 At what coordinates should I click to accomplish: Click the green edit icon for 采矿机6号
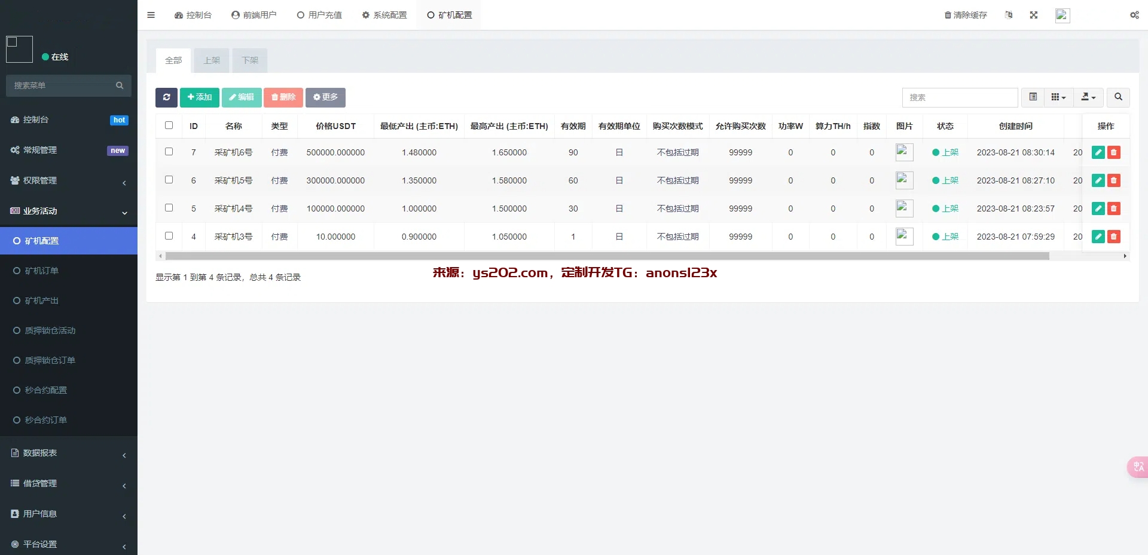pos(1098,152)
